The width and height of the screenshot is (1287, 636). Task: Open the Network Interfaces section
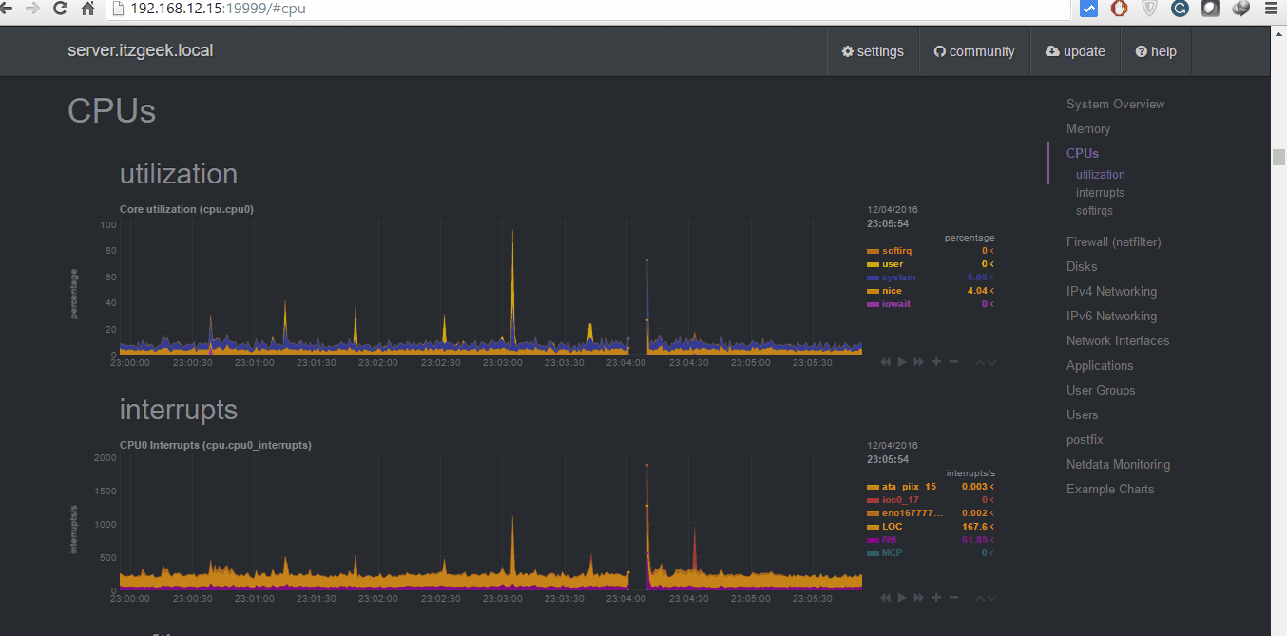point(1118,340)
